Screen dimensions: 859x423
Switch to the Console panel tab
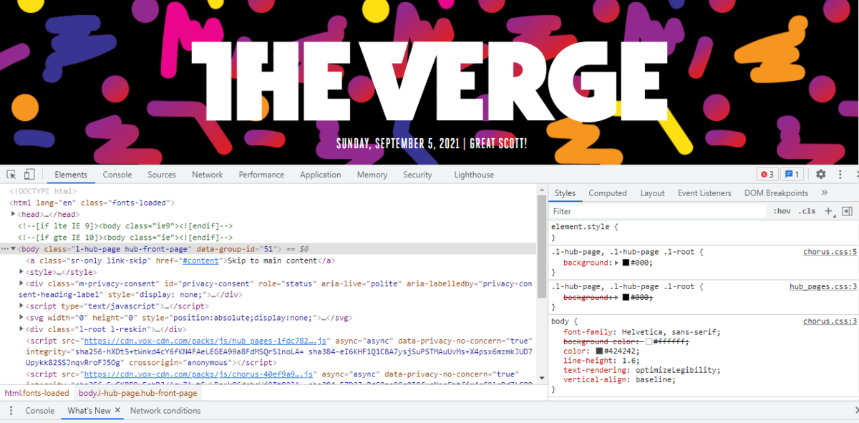(117, 175)
